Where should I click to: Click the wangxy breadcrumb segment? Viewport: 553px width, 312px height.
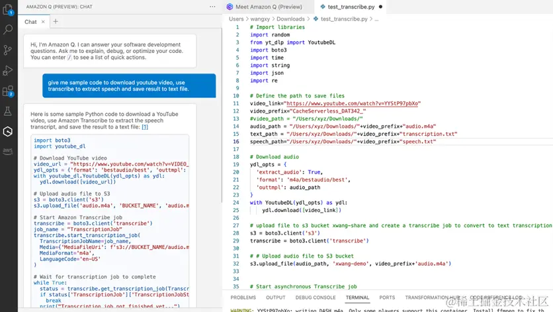(x=260, y=19)
